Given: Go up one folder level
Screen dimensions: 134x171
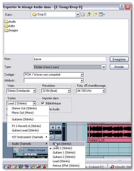Looking at the screenshot, I should pyautogui.click(x=89, y=14).
